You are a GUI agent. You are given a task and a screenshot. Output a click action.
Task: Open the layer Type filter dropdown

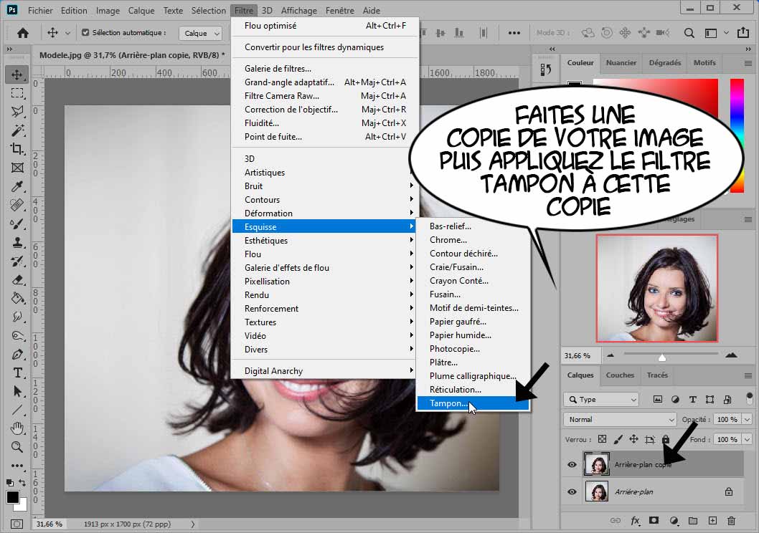[x=601, y=399]
